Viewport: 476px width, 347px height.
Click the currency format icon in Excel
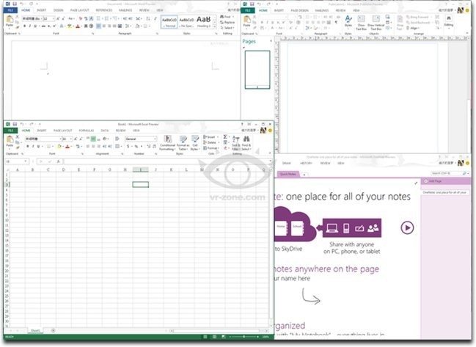click(128, 146)
